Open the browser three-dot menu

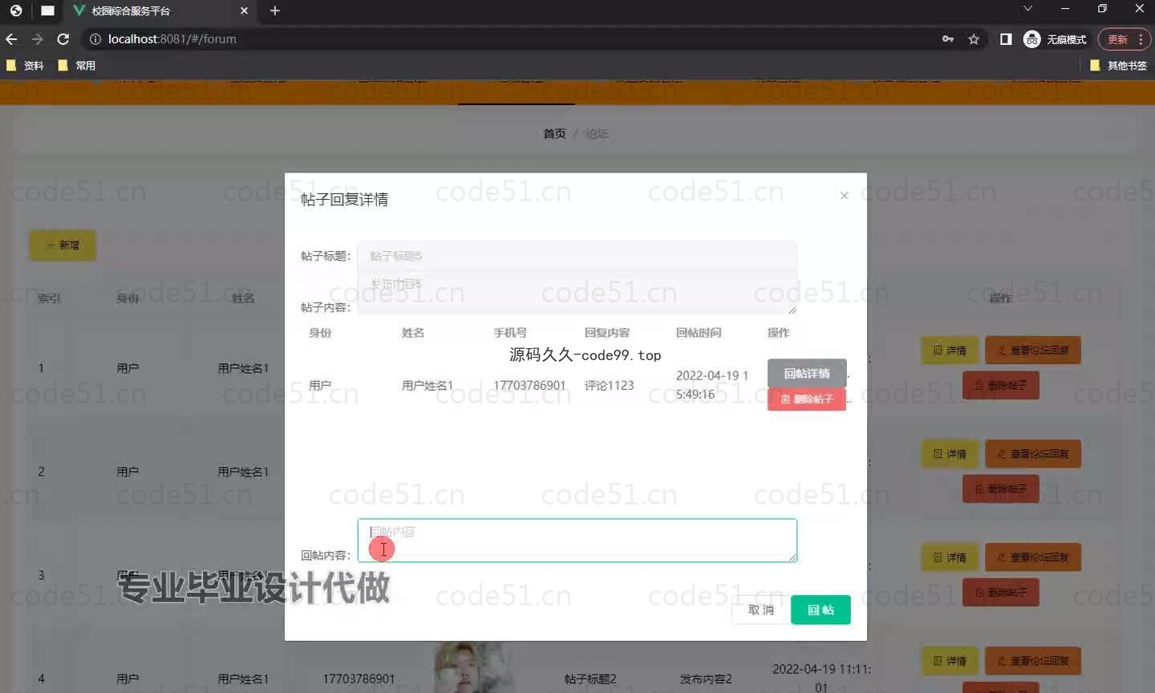click(1141, 38)
